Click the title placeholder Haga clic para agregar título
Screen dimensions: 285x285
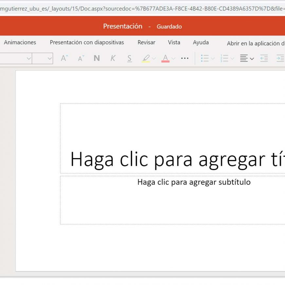[173, 138]
